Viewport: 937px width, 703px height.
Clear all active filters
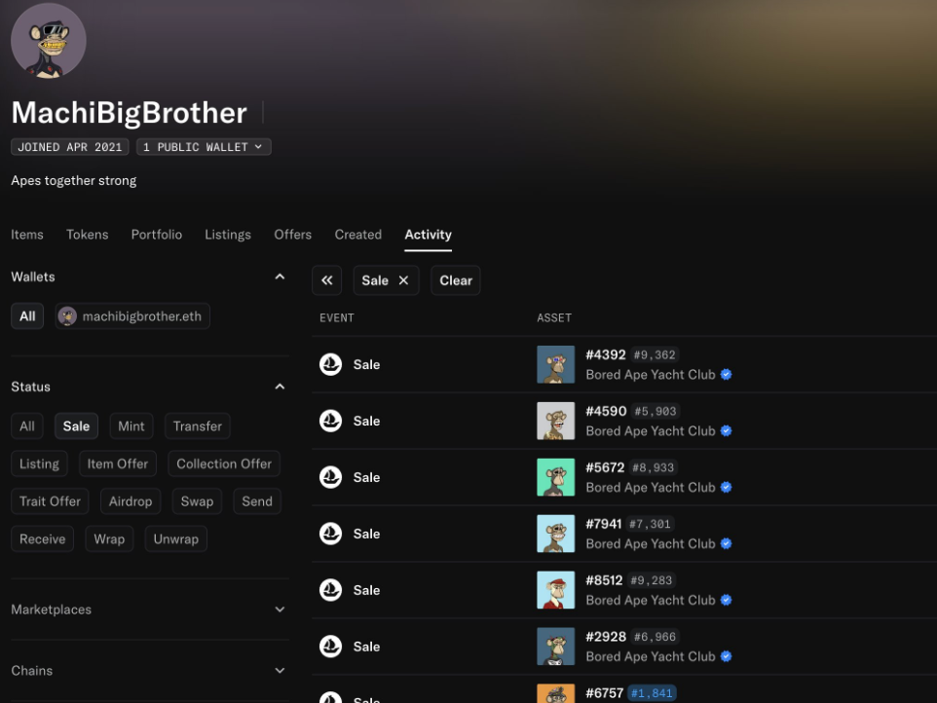click(x=456, y=280)
